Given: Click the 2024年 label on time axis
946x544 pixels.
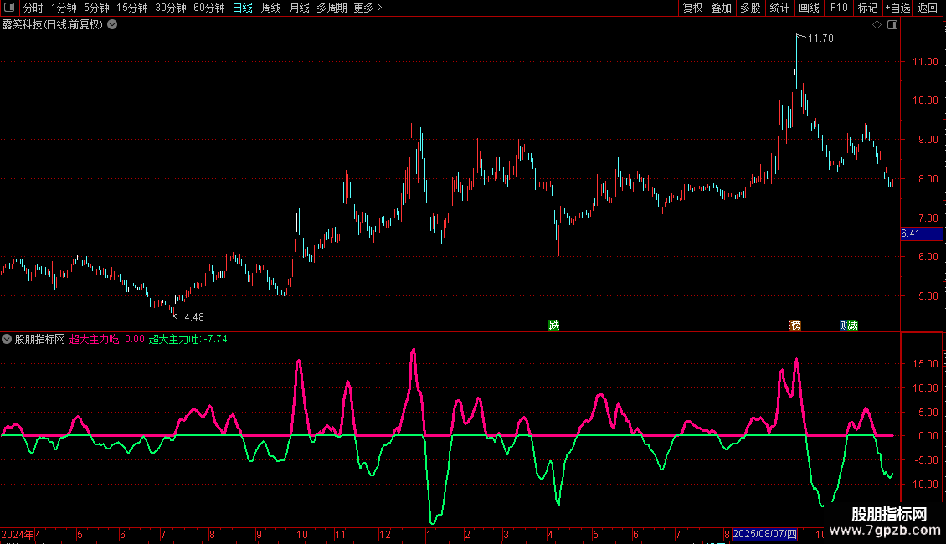Looking at the screenshot, I should [x=18, y=534].
